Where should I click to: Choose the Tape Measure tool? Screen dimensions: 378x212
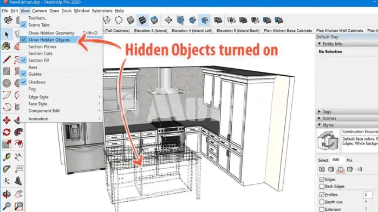click(6, 157)
